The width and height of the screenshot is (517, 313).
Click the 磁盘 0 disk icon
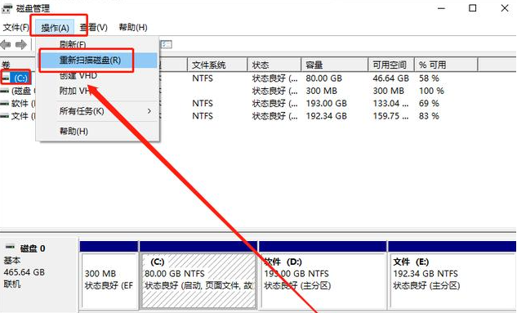pyautogui.click(x=11, y=247)
